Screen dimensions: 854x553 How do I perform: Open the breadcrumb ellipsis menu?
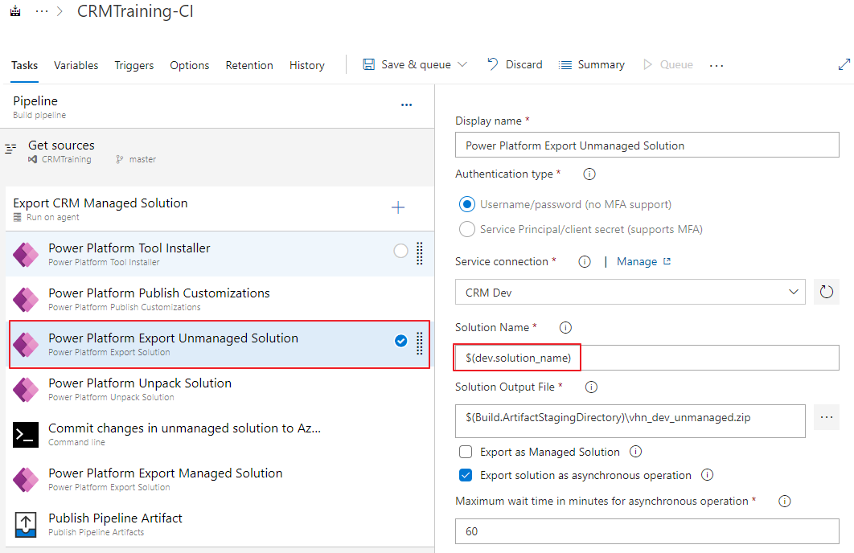click(x=42, y=11)
